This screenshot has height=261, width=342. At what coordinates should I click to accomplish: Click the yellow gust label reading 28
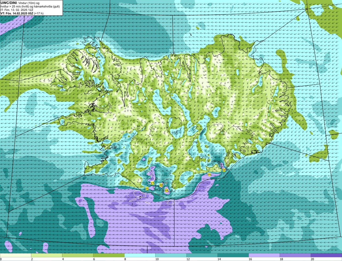(166, 190)
